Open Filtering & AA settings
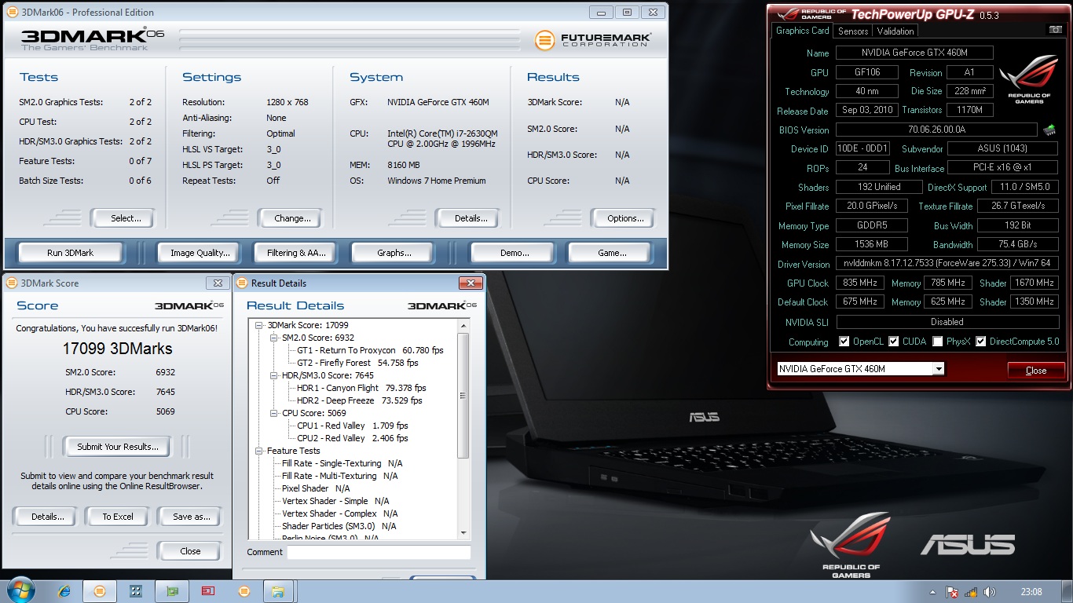Viewport: 1073px width, 603px height. pyautogui.click(x=296, y=253)
